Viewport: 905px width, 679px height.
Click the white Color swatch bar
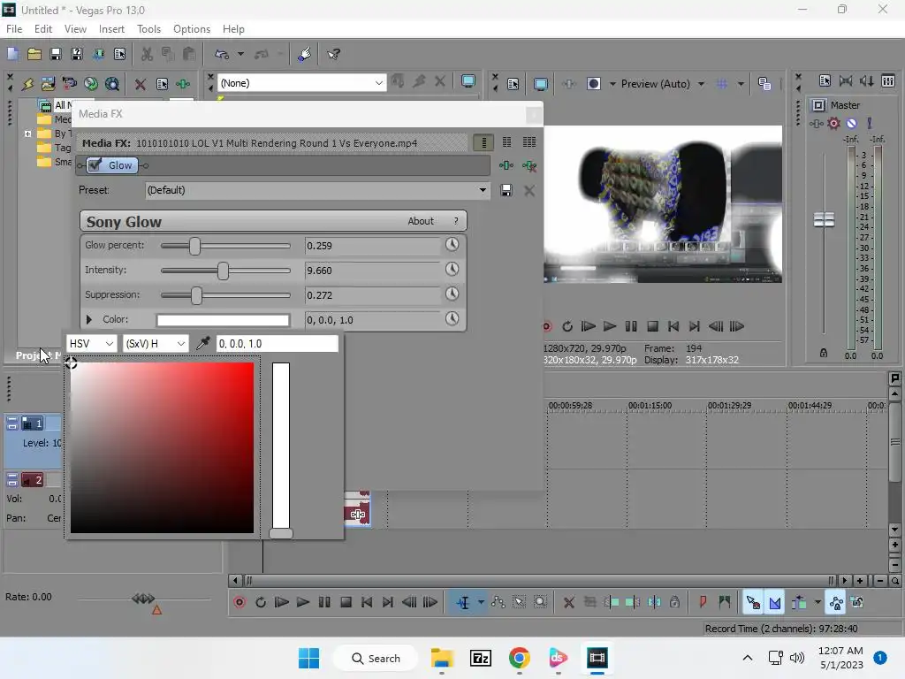223,320
